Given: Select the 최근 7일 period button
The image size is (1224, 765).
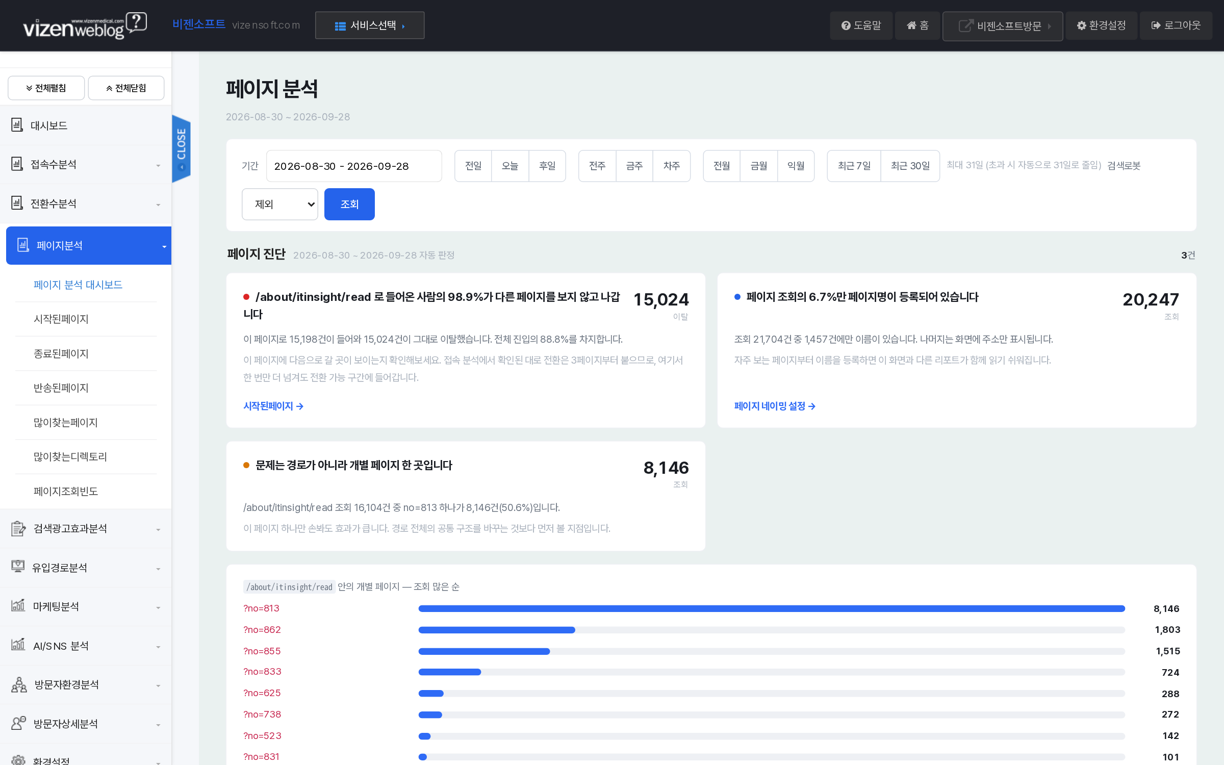Looking at the screenshot, I should [x=854, y=166].
